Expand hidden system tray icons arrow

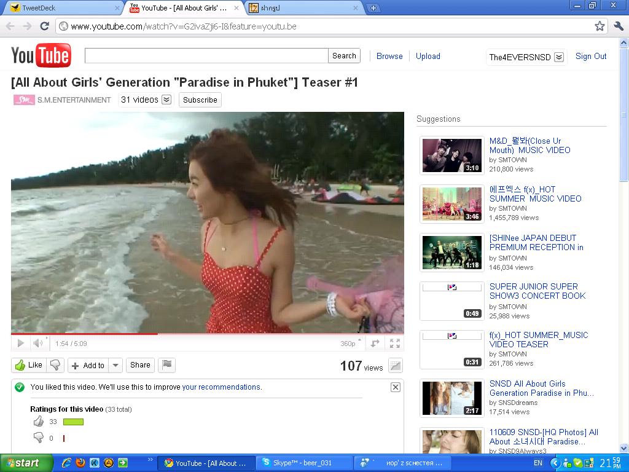tap(555, 463)
